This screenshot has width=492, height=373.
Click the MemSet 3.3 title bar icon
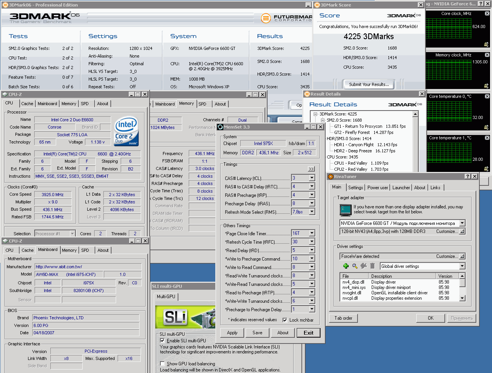click(x=220, y=127)
